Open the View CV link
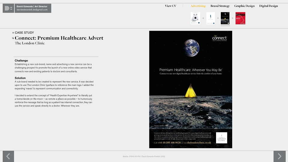 coord(170,6)
